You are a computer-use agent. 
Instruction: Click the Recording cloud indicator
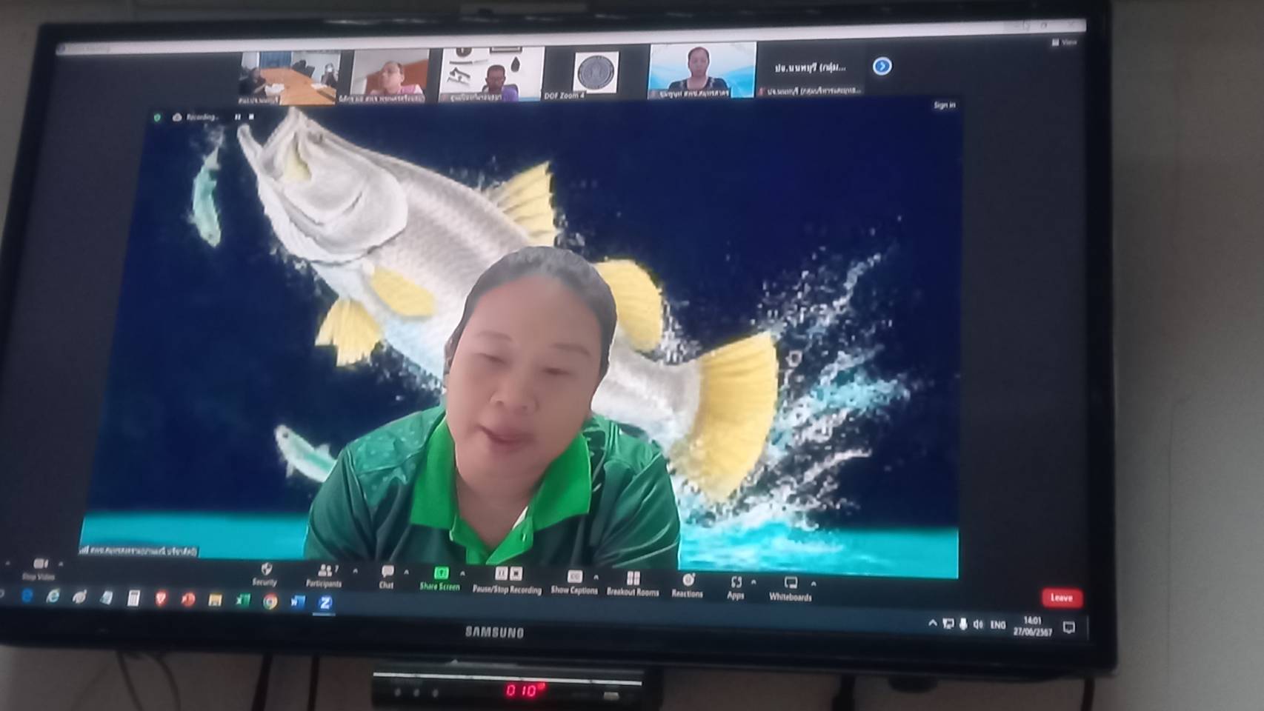click(x=196, y=117)
